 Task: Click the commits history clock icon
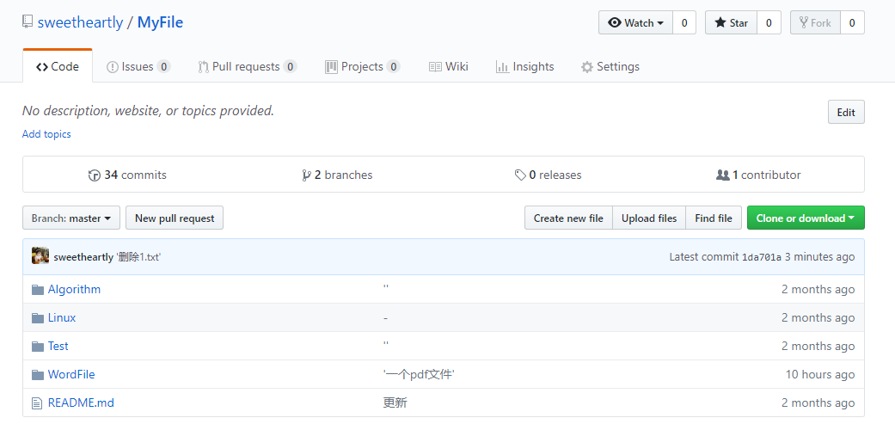tap(95, 175)
